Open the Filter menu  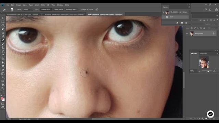tap(43, 5)
